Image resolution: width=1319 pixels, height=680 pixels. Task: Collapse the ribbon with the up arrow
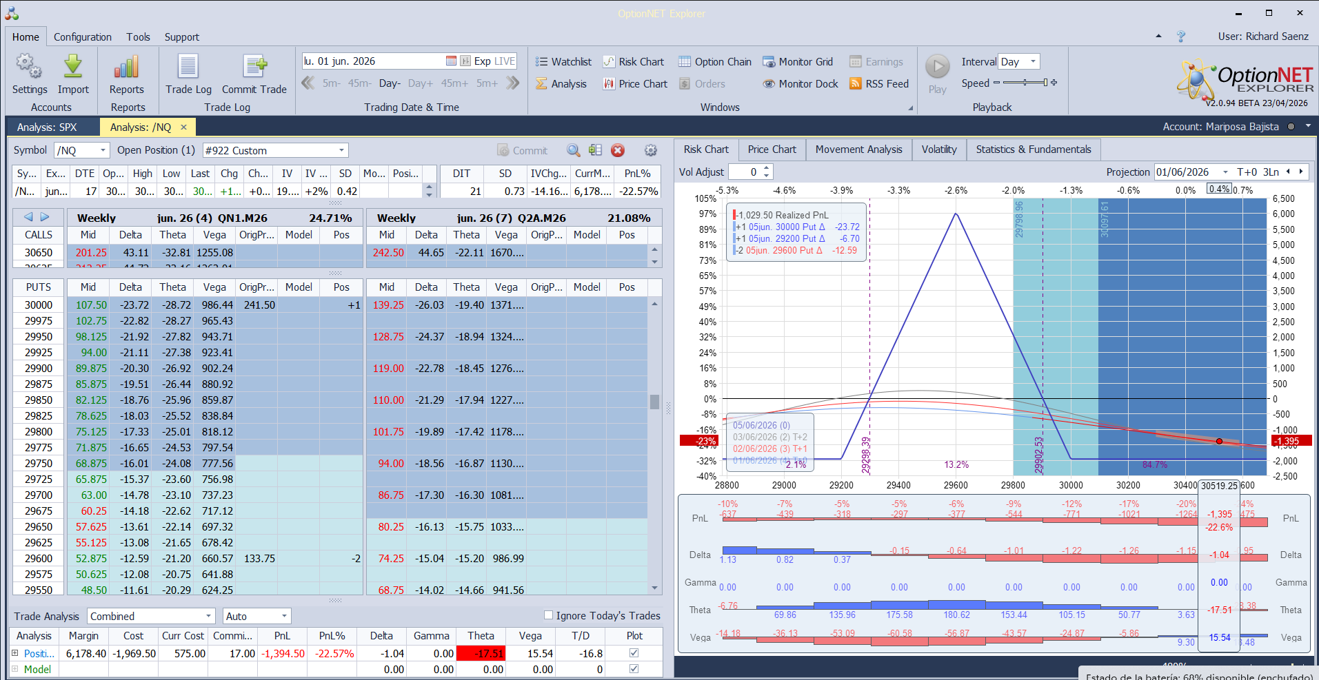1158,37
